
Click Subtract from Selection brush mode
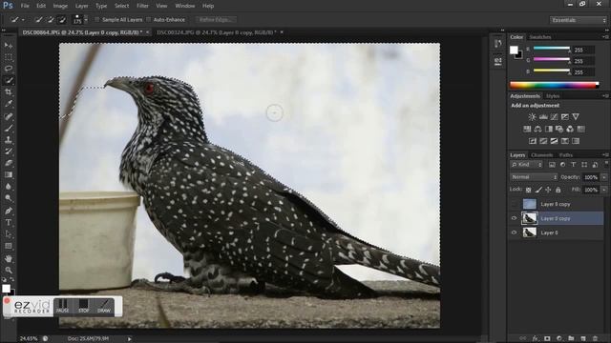pos(61,19)
